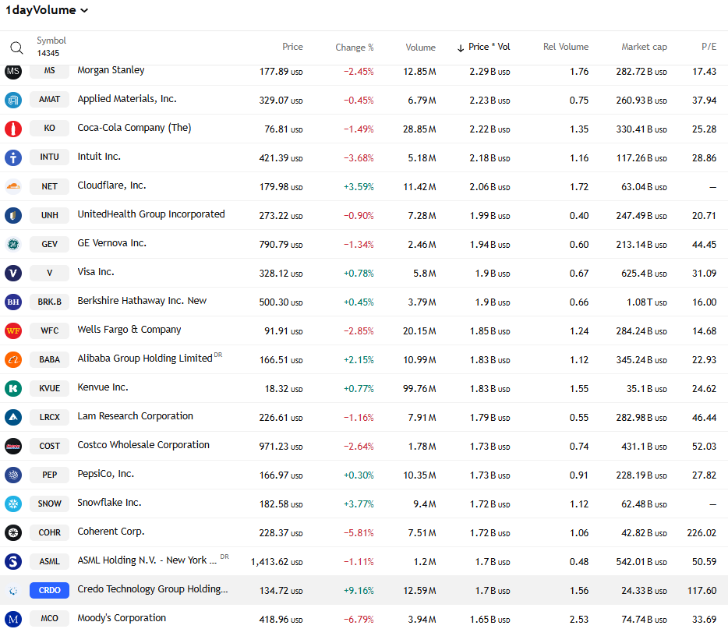The image size is (728, 629).
Task: Select the V ticker badge
Action: [x=49, y=273]
